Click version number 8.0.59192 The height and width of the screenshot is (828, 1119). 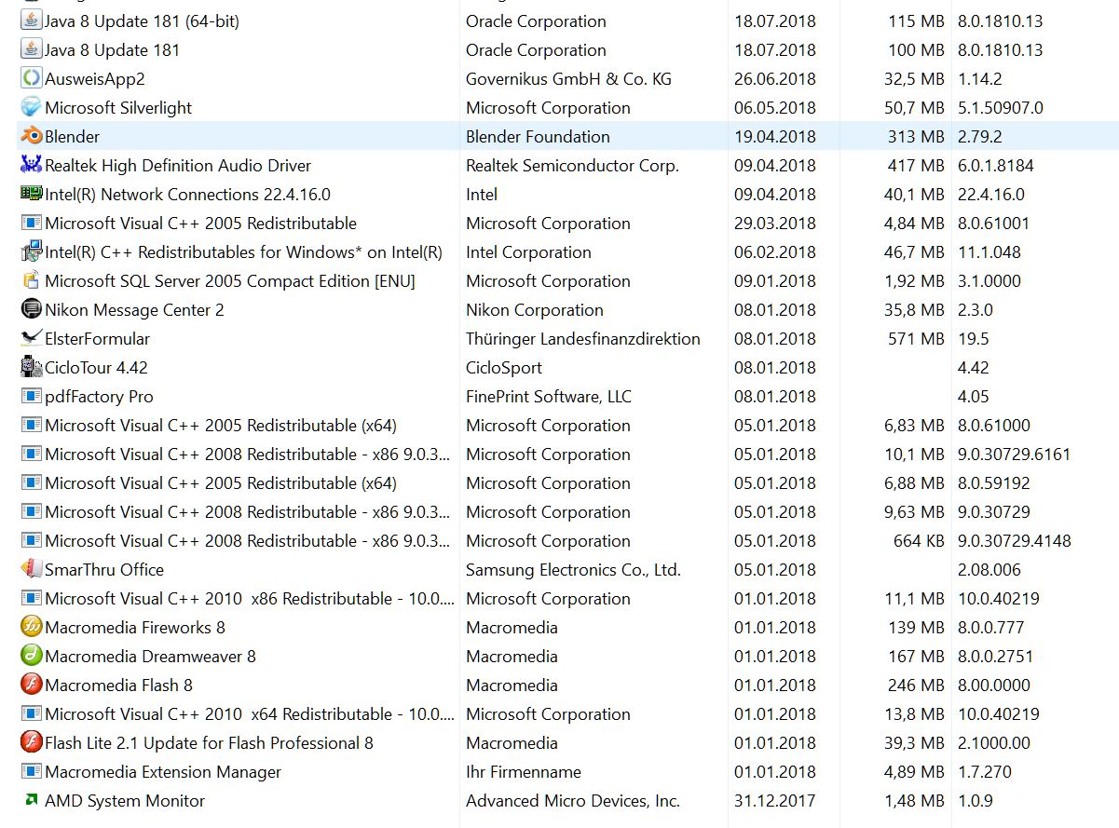(x=994, y=482)
